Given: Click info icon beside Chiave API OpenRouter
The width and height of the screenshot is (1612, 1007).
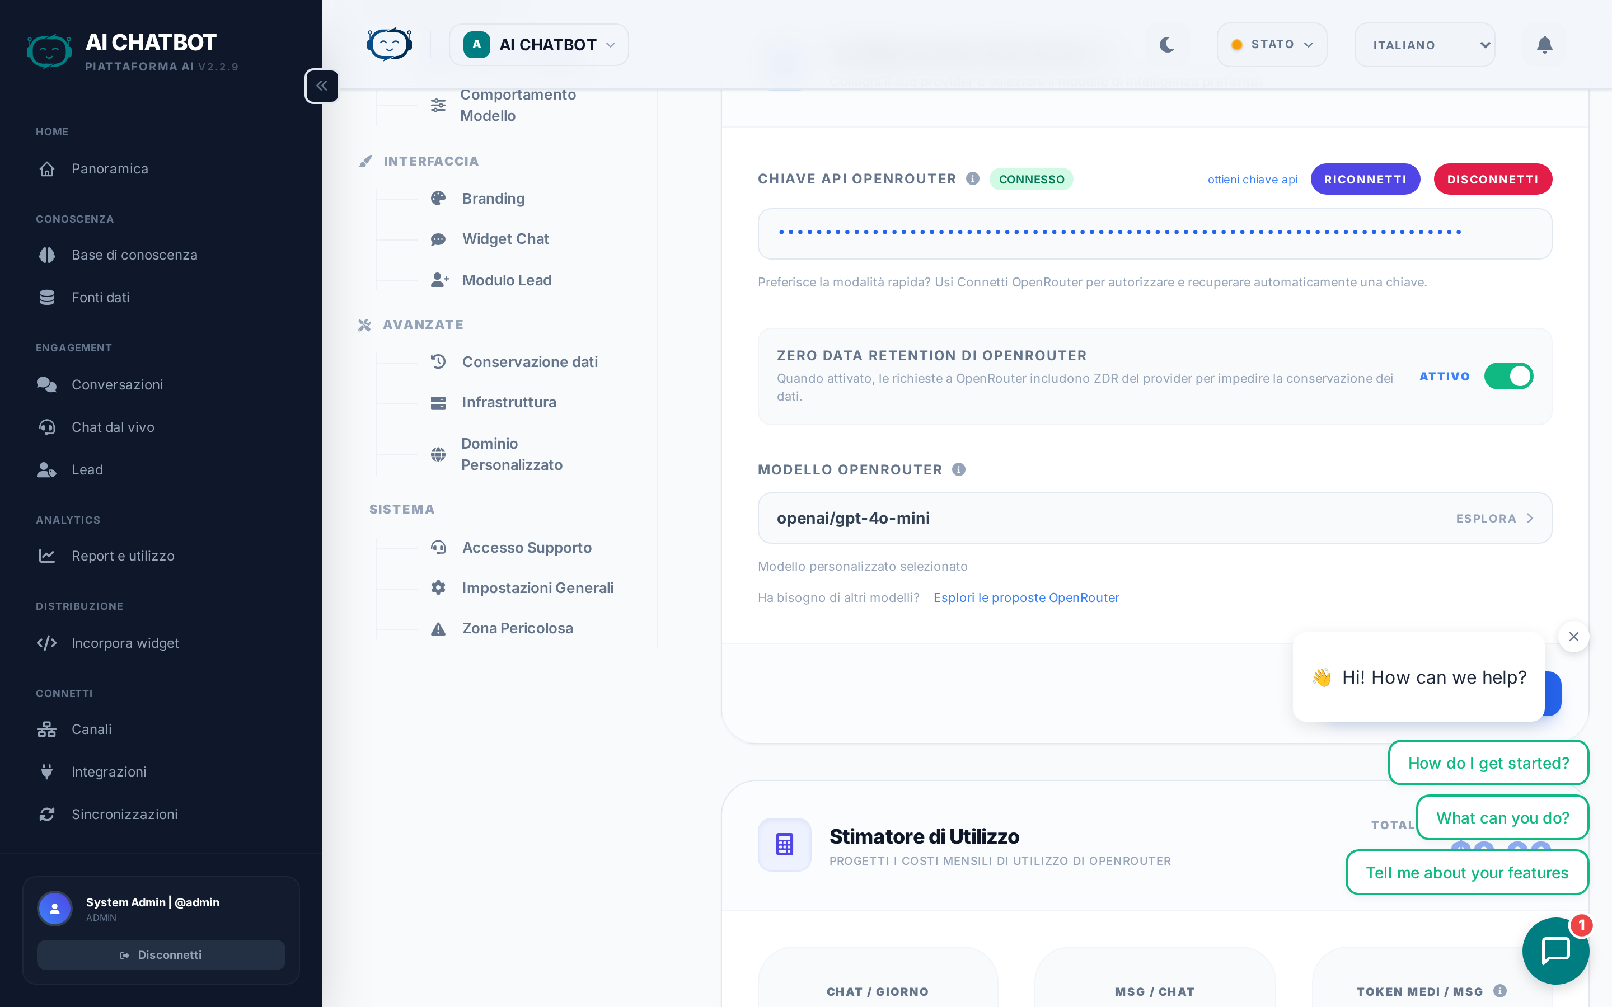Looking at the screenshot, I should 973,178.
